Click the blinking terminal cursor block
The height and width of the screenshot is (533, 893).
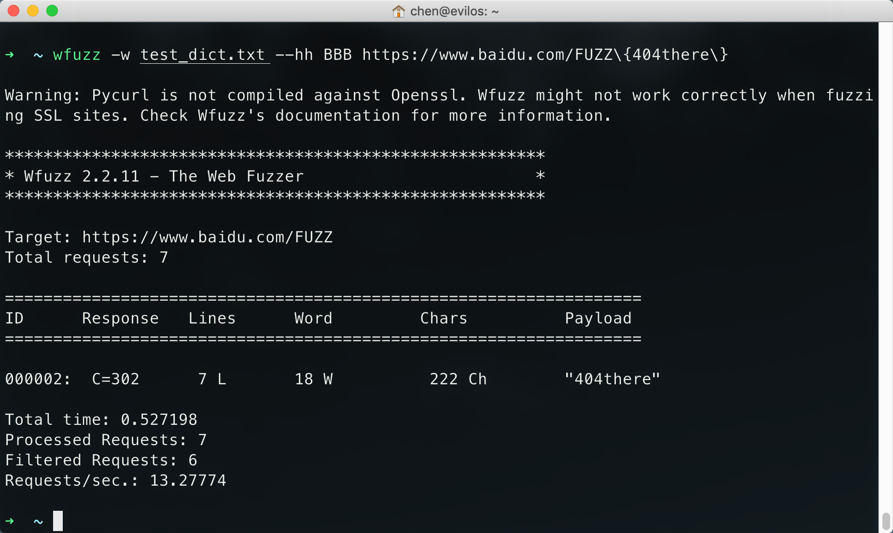[x=57, y=521]
